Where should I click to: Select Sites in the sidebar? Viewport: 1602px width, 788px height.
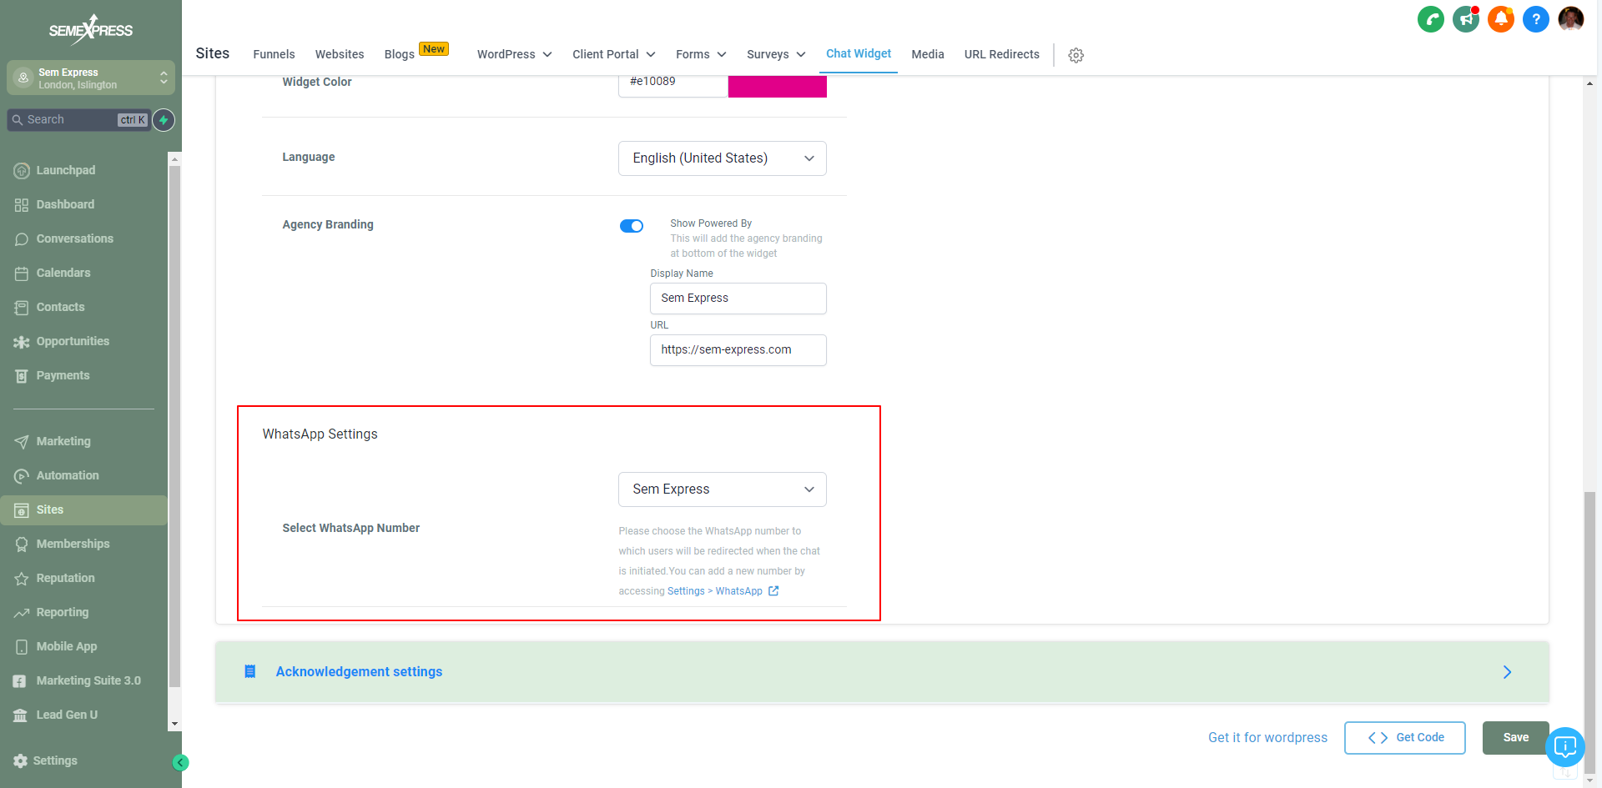[83, 509]
